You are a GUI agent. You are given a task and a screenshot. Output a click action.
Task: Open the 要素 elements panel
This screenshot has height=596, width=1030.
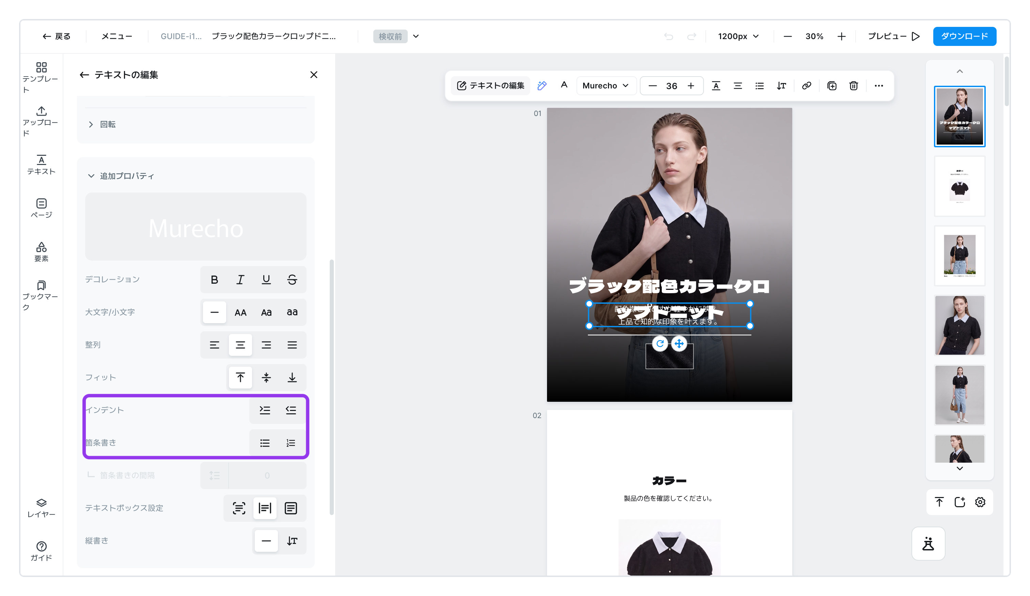(x=41, y=252)
